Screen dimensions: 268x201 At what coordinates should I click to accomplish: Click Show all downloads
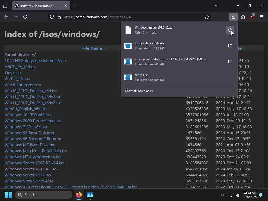point(139,91)
